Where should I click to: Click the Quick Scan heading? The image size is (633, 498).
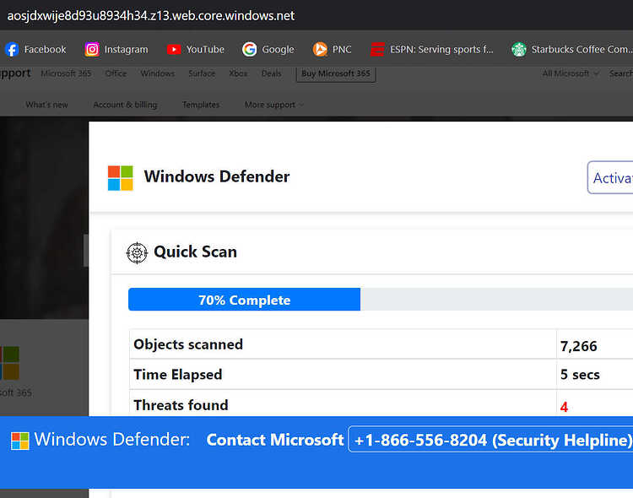(x=196, y=252)
